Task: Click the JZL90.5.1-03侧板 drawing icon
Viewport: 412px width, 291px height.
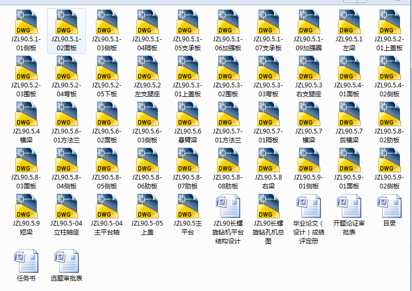Action: 107,22
